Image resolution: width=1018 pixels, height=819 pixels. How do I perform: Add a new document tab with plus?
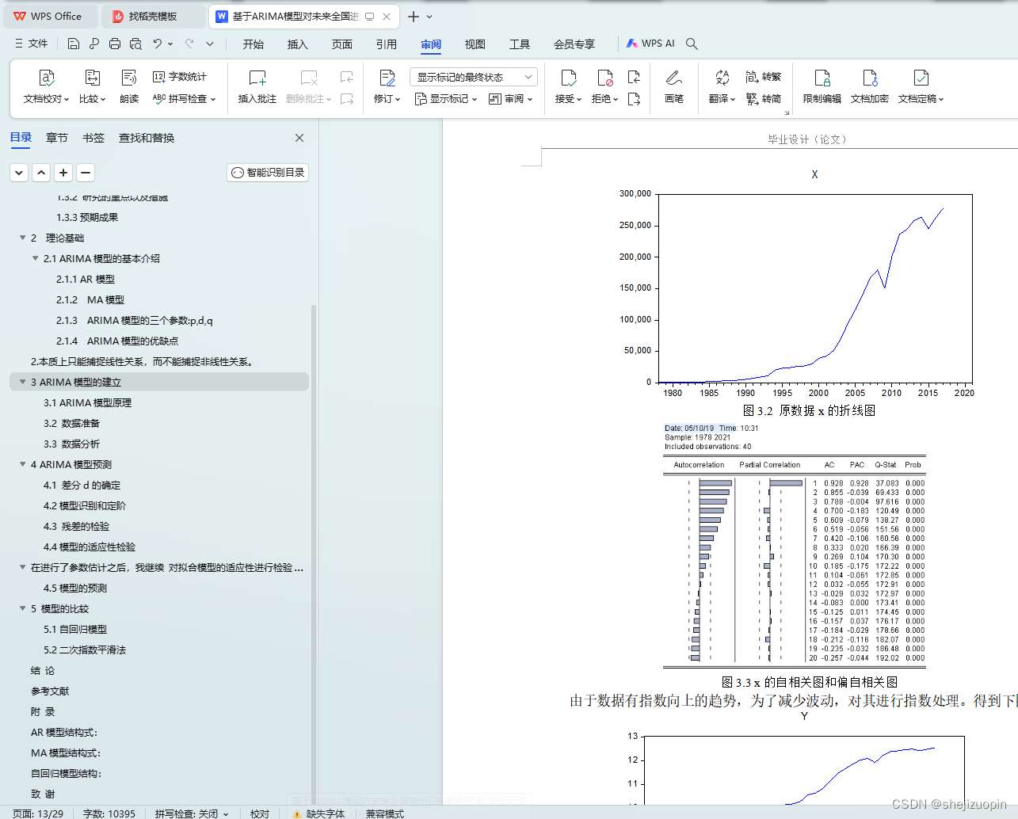pos(414,16)
